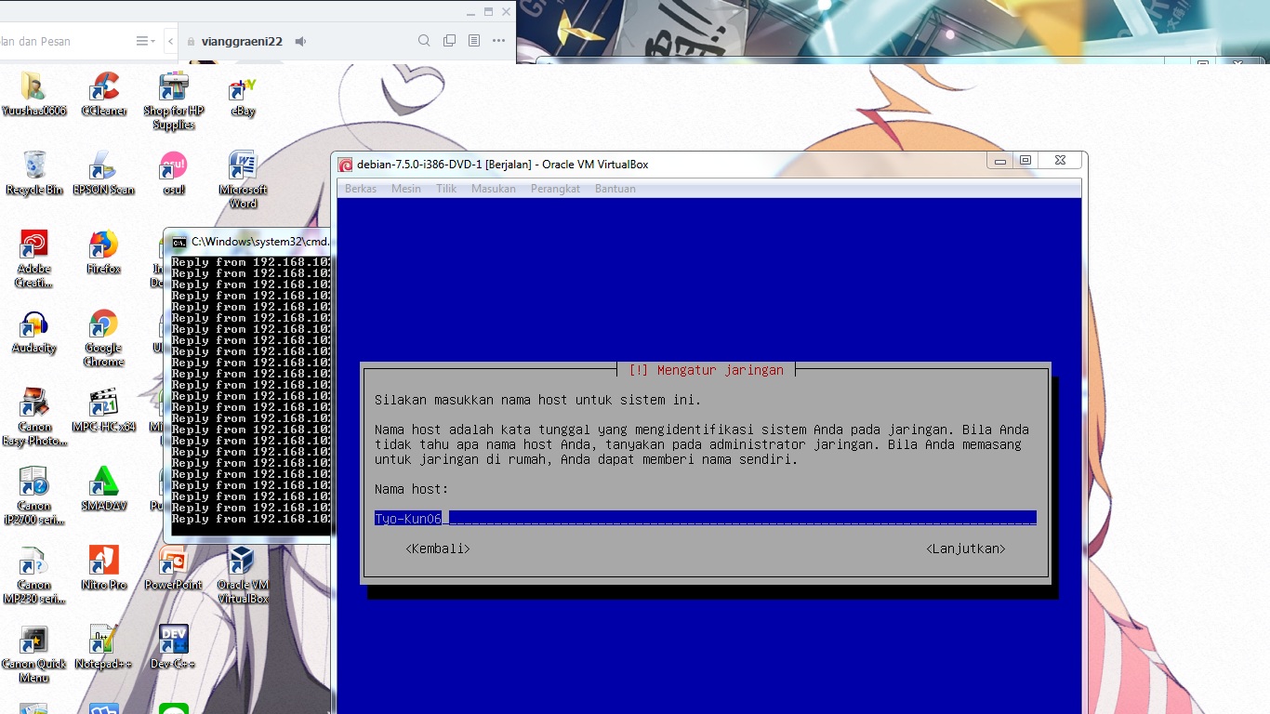Open the notes icon in chat header
The height and width of the screenshot is (714, 1270).
click(474, 41)
